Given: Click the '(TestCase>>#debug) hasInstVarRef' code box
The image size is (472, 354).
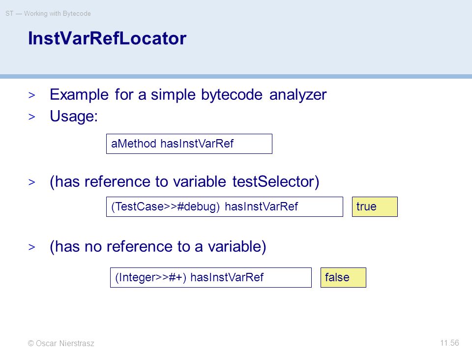Looking at the screenshot, I should [x=225, y=207].
